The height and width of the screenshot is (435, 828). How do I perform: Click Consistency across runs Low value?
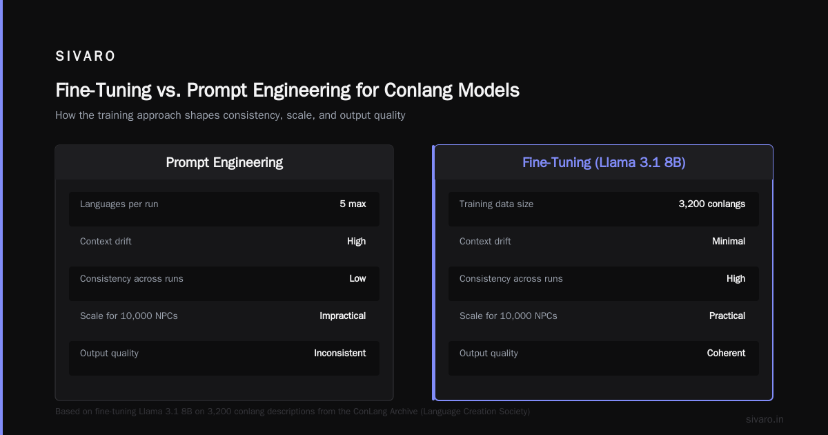click(x=357, y=278)
